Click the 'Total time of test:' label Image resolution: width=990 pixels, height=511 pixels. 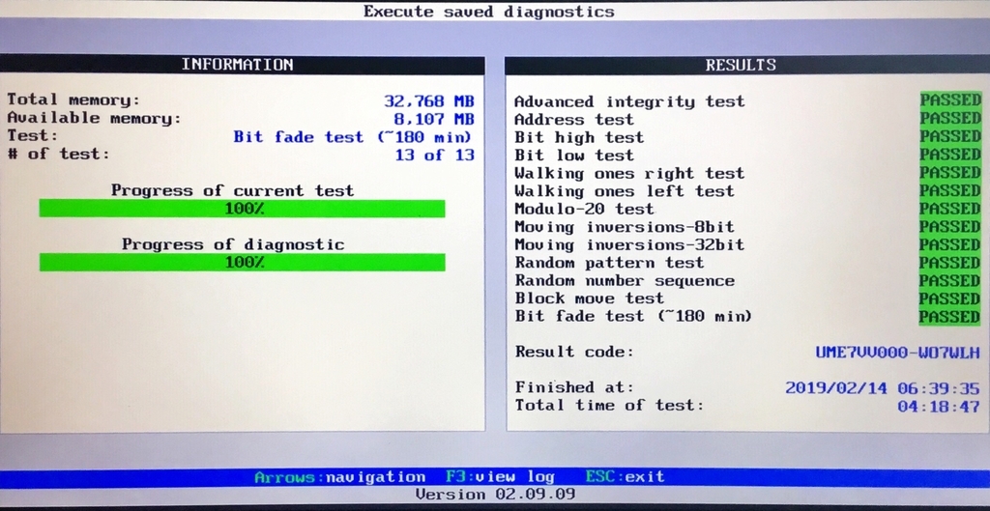[609, 405]
